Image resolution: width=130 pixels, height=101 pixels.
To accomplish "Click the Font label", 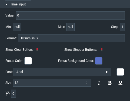I will pyautogui.click(x=9, y=72).
